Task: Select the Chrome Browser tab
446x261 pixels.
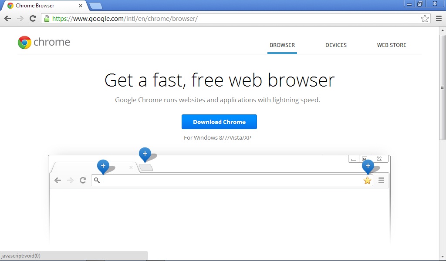Action: [45, 6]
